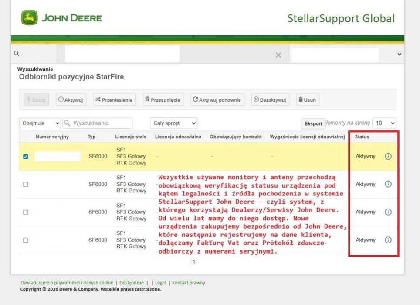Check the fourth SF6000 row checkbox

[25, 240]
